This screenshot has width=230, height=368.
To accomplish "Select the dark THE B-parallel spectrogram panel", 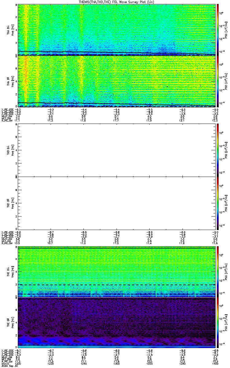I will pos(117,323).
